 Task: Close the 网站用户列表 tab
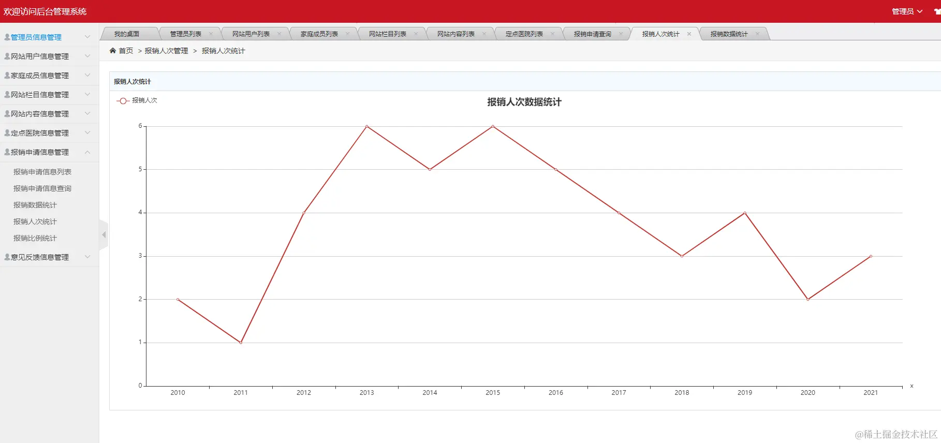tap(279, 34)
